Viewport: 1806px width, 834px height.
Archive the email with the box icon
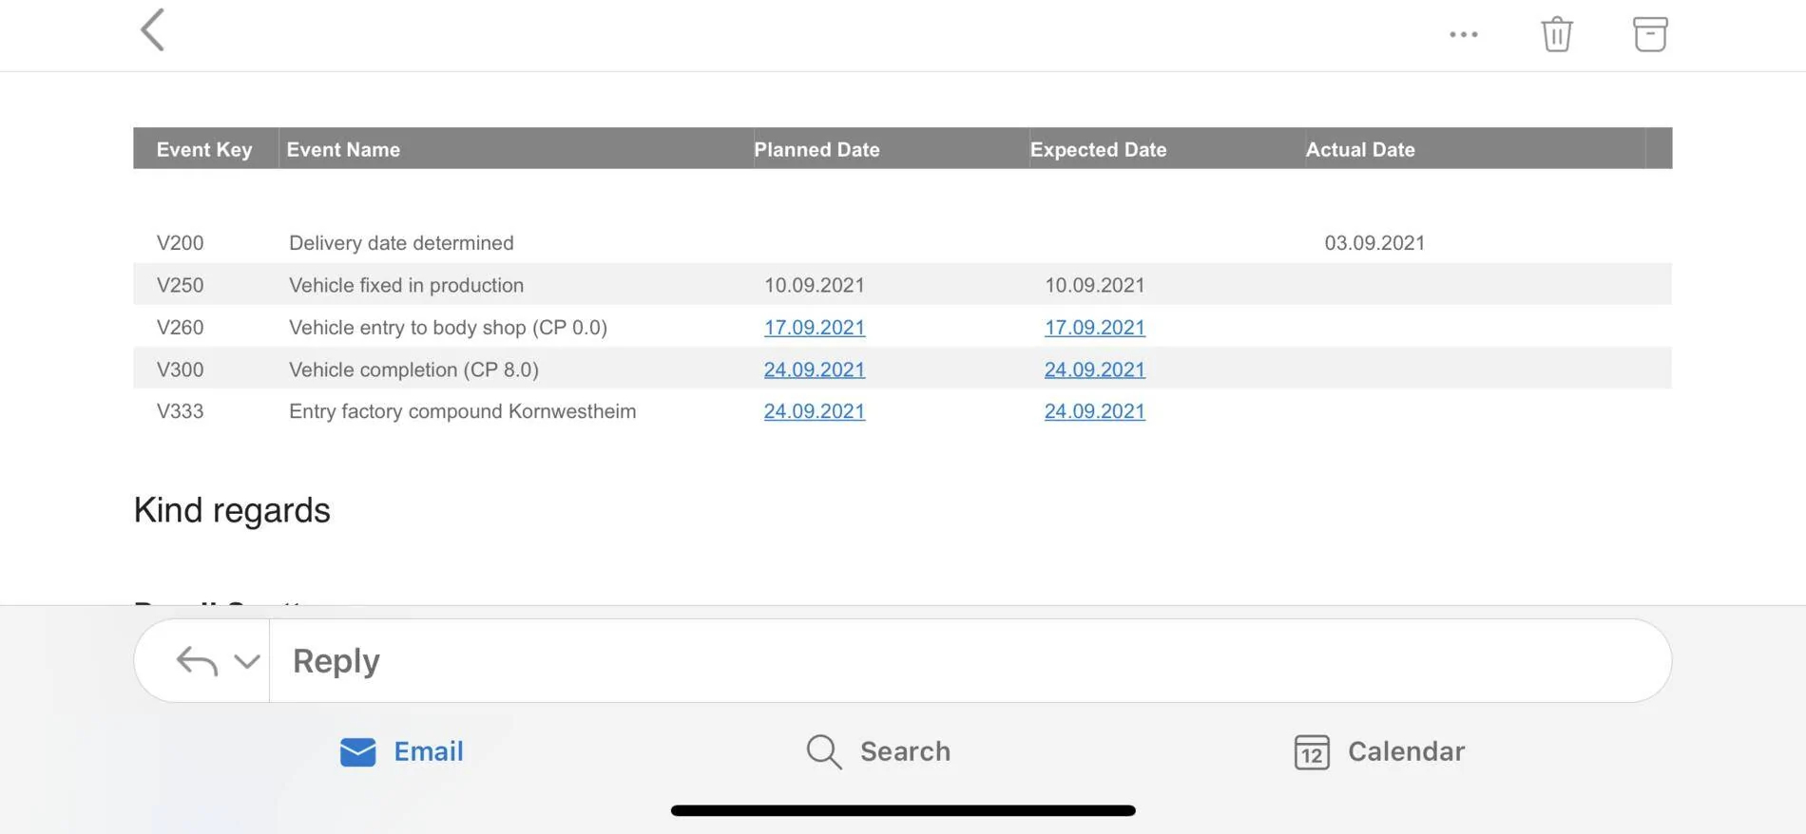1650,34
